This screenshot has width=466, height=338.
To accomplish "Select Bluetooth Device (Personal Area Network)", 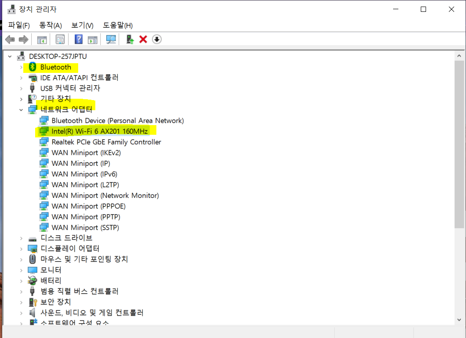I will (x=118, y=121).
